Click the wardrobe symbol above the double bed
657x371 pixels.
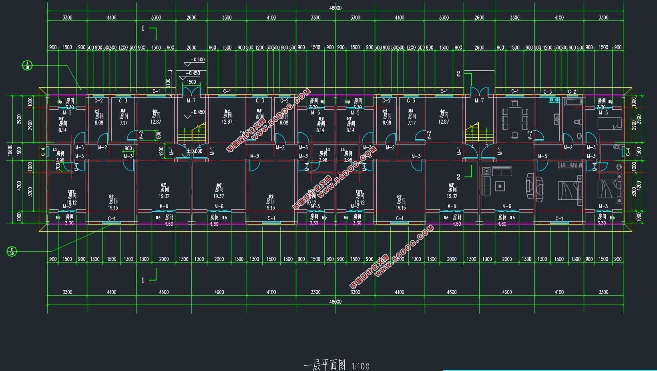570,165
